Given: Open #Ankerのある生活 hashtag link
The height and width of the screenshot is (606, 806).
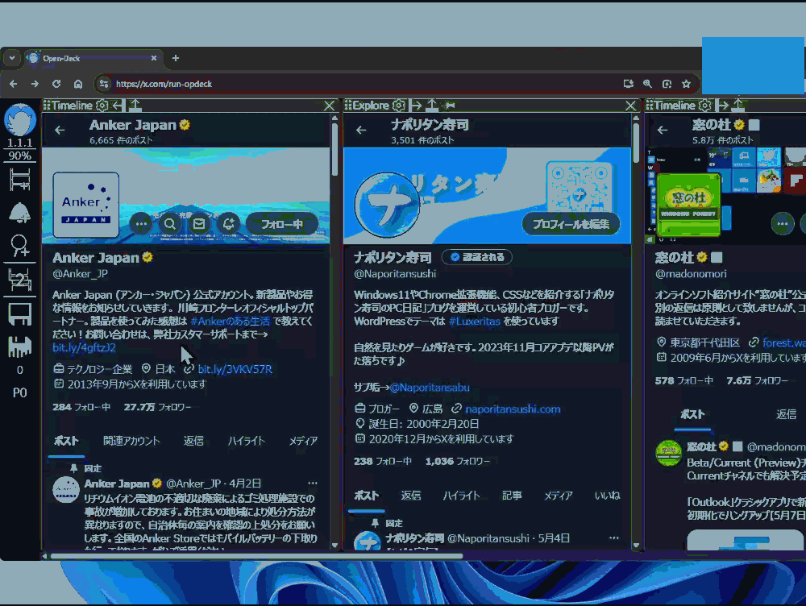Looking at the screenshot, I should pyautogui.click(x=230, y=322).
